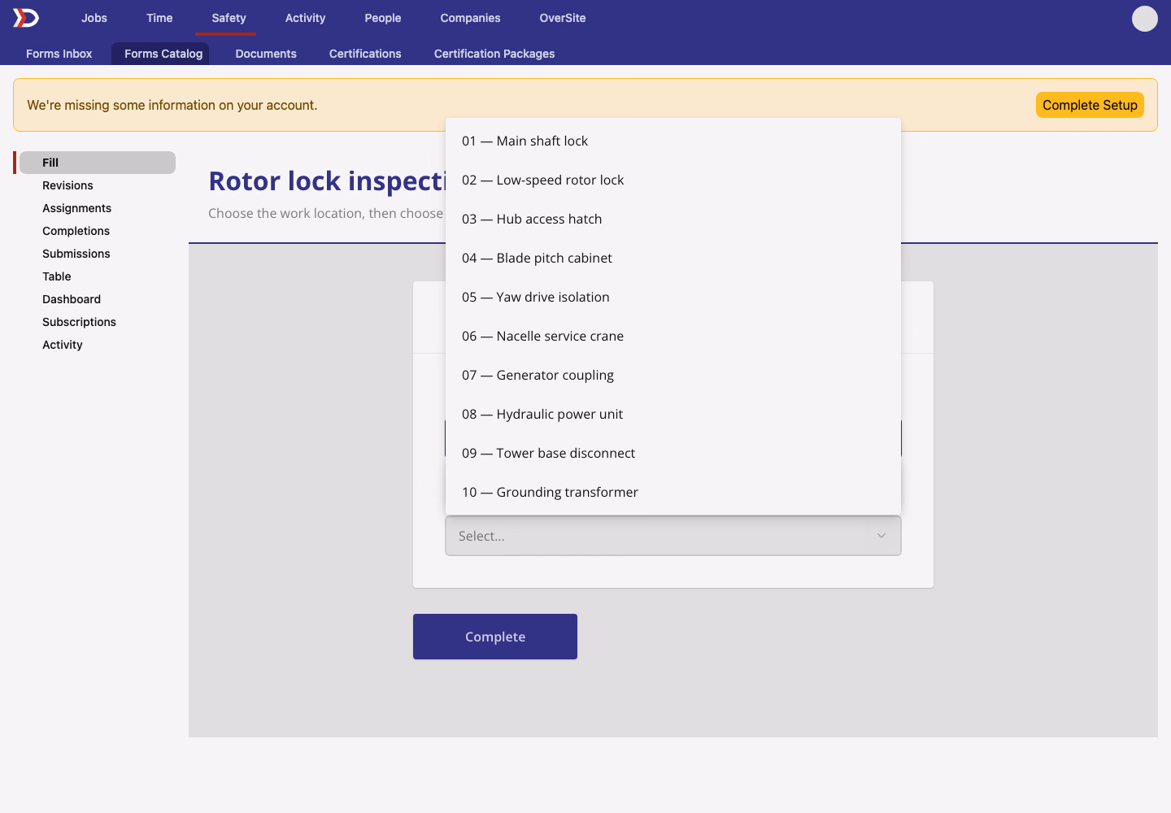This screenshot has height=813, width=1171.
Task: Select Fill in the sidebar
Action: (x=98, y=163)
